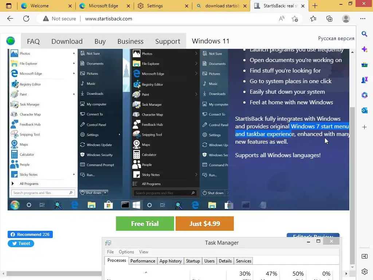The height and width of the screenshot is (280, 373).
Task: Switch to Русская версия link
Action: pos(336,39)
